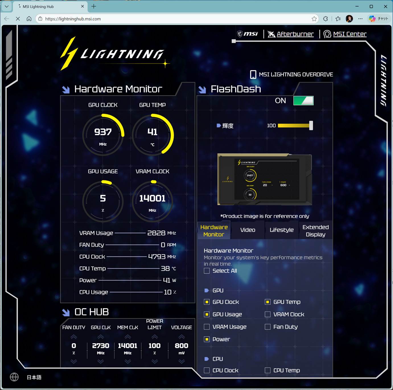Screen dimensions: 393x390
Task: Open the Lifestyle tab
Action: pos(281,230)
